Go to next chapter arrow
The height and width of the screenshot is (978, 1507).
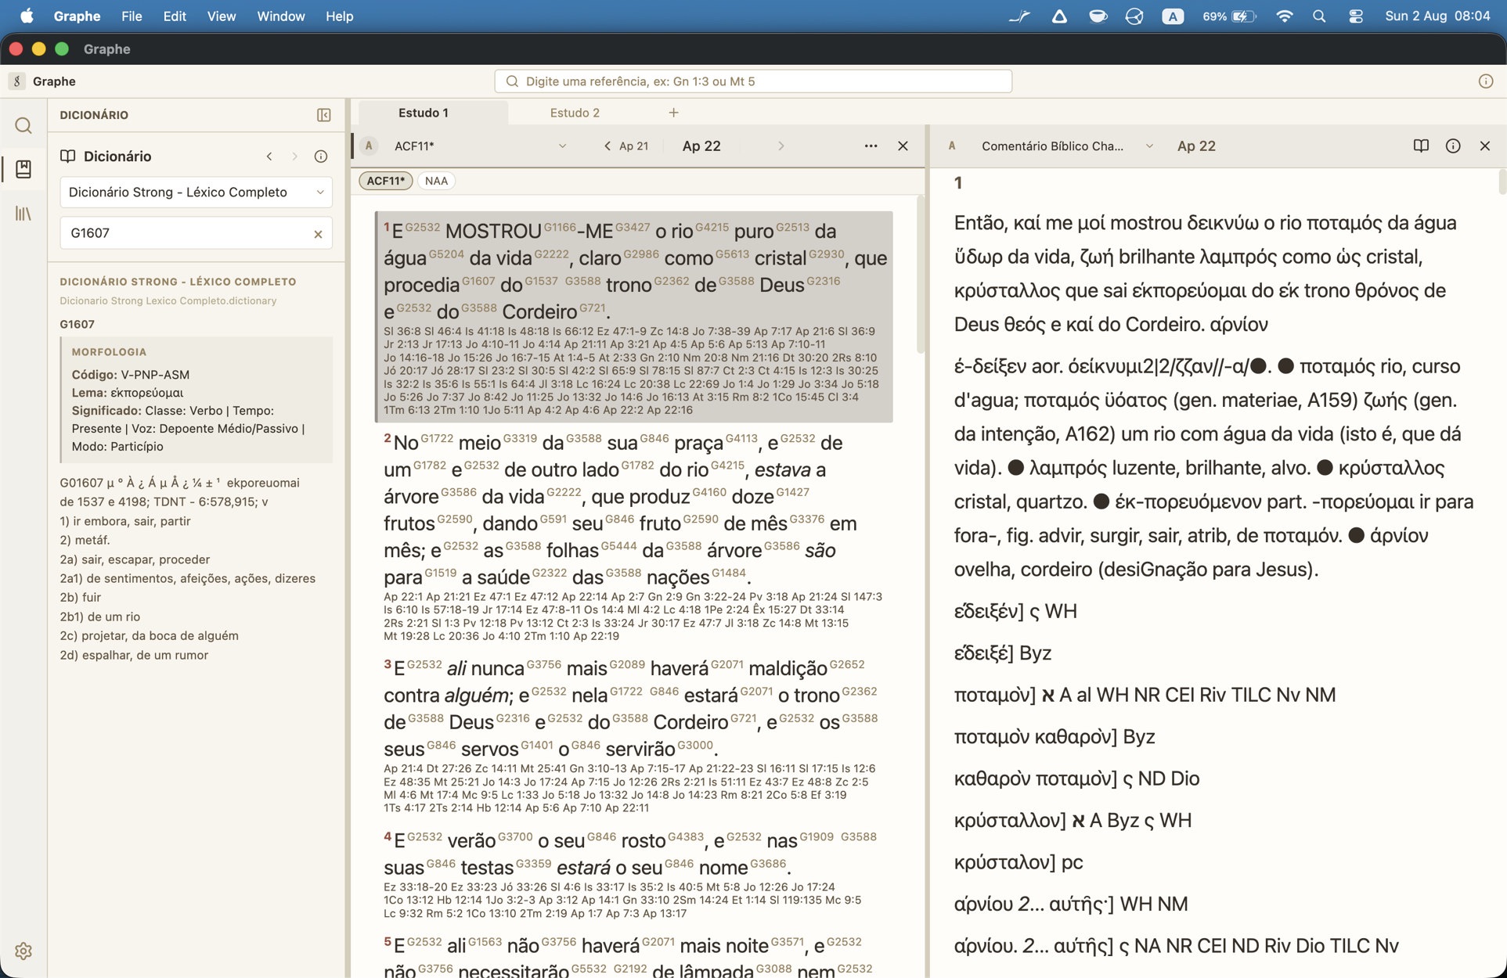[x=781, y=146]
